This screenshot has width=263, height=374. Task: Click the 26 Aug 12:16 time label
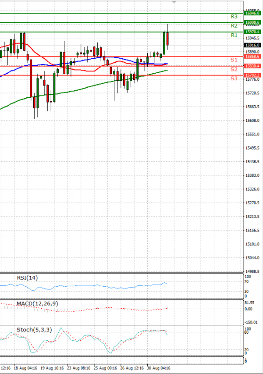[132, 368]
